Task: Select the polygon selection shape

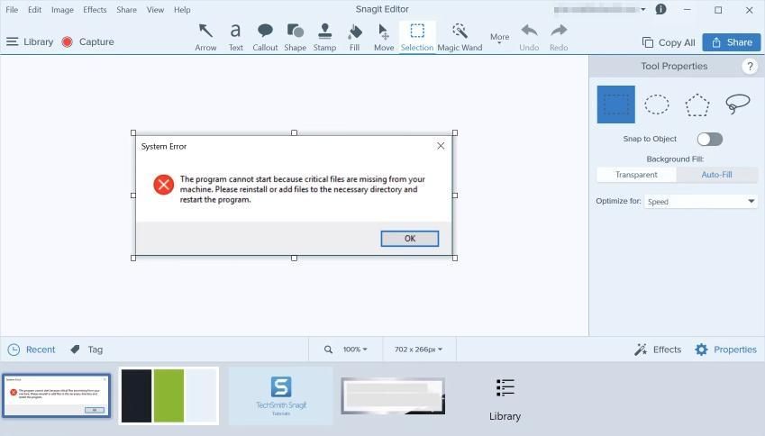Action: click(697, 104)
